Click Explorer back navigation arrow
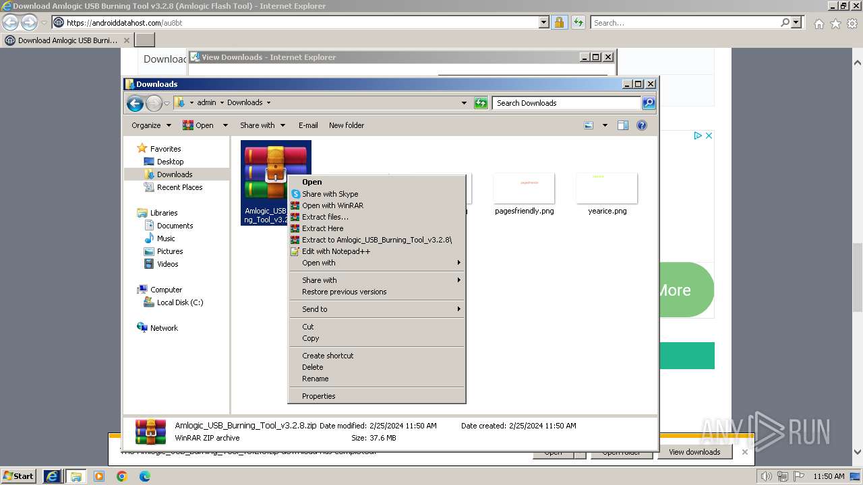 135,103
